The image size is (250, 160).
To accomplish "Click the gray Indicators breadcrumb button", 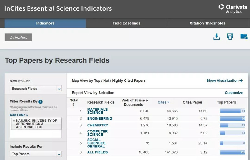I will [18, 37].
